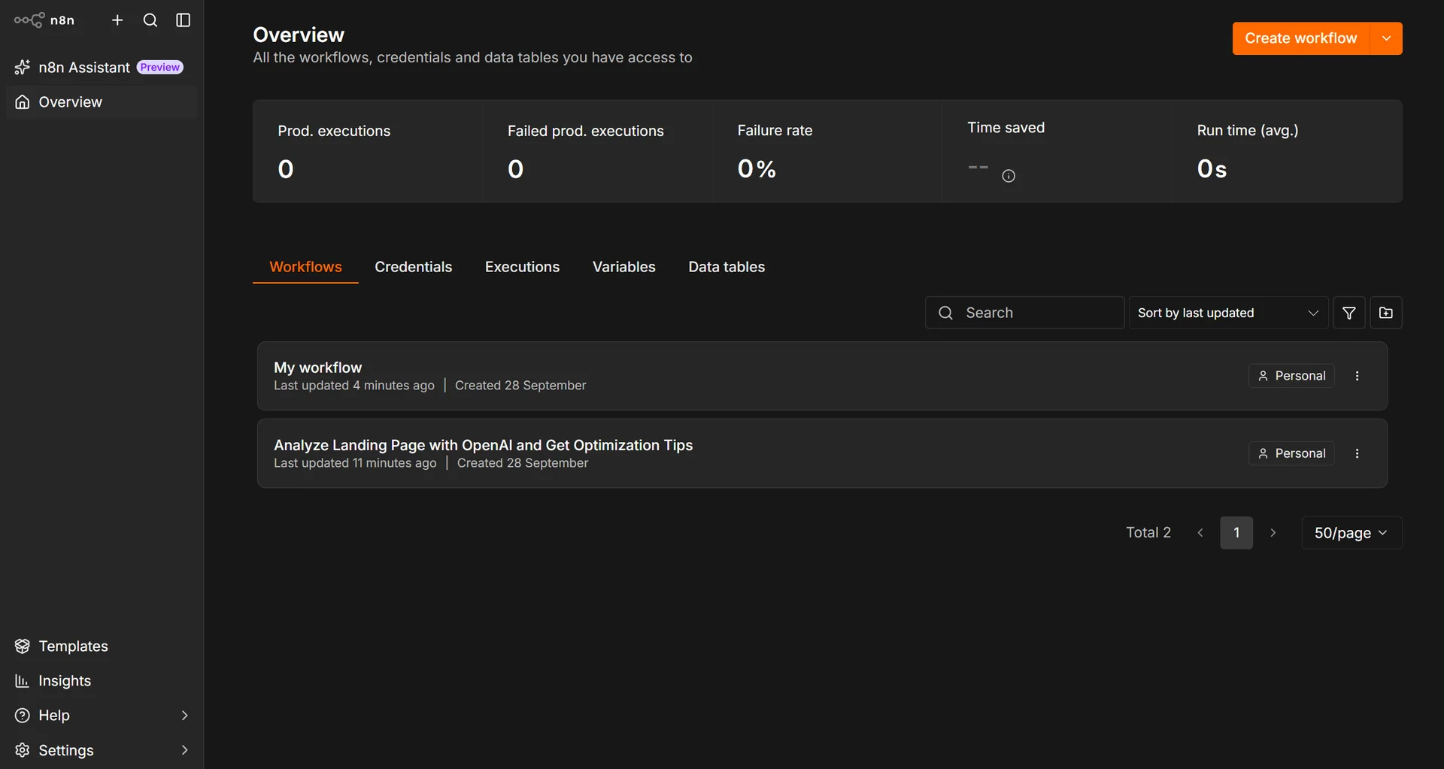Click the Prod. executions stat card
This screenshot has height=769, width=1444.
(368, 151)
